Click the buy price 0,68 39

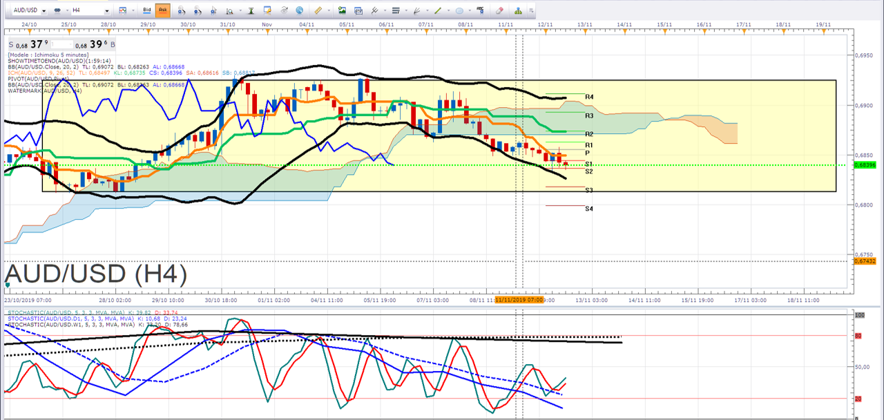[95, 45]
